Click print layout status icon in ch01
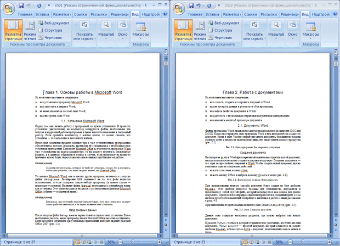This screenshot has height=246, width=340. point(77,242)
